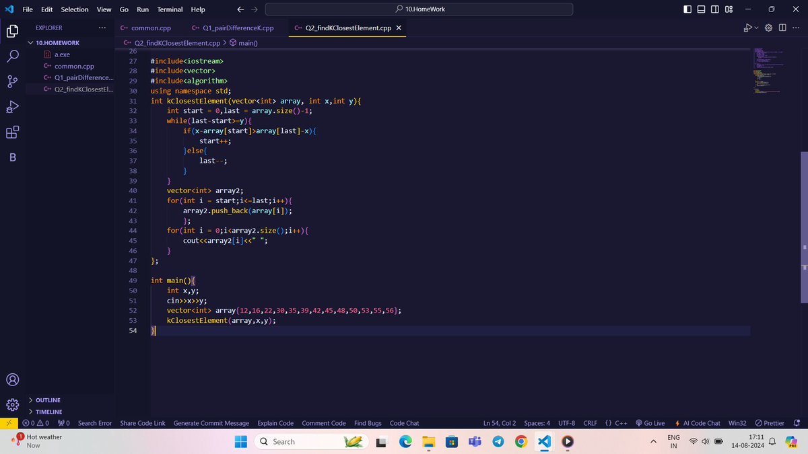808x454 pixels.
Task: Open the encoding selector UTF-8
Action: pos(566,423)
